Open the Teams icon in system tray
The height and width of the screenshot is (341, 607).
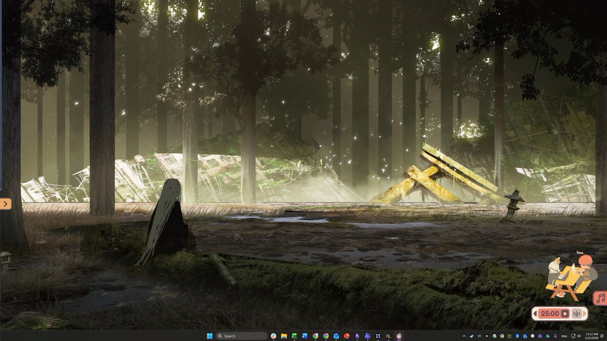point(540,336)
